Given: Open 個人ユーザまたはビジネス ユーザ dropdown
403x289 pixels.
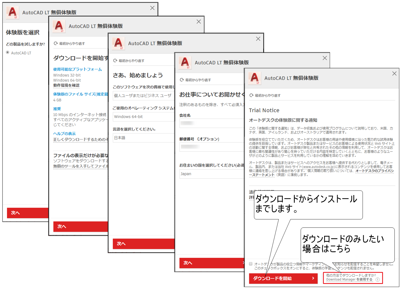Looking at the screenshot, I should pyautogui.click(x=144, y=96).
